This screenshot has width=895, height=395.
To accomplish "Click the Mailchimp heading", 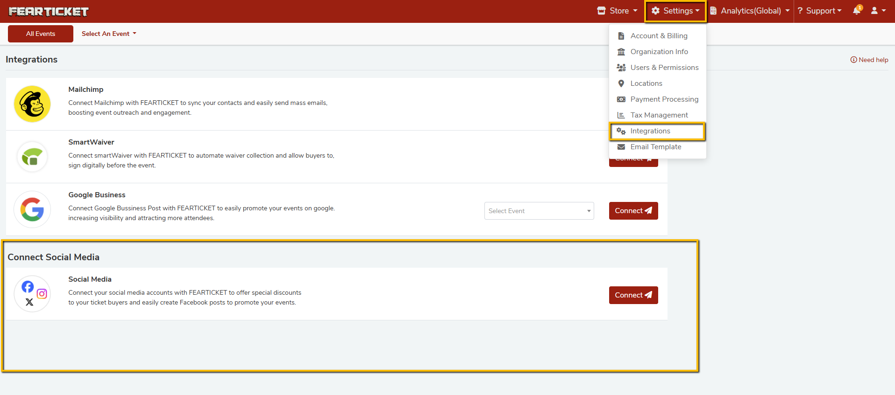I will coord(86,90).
